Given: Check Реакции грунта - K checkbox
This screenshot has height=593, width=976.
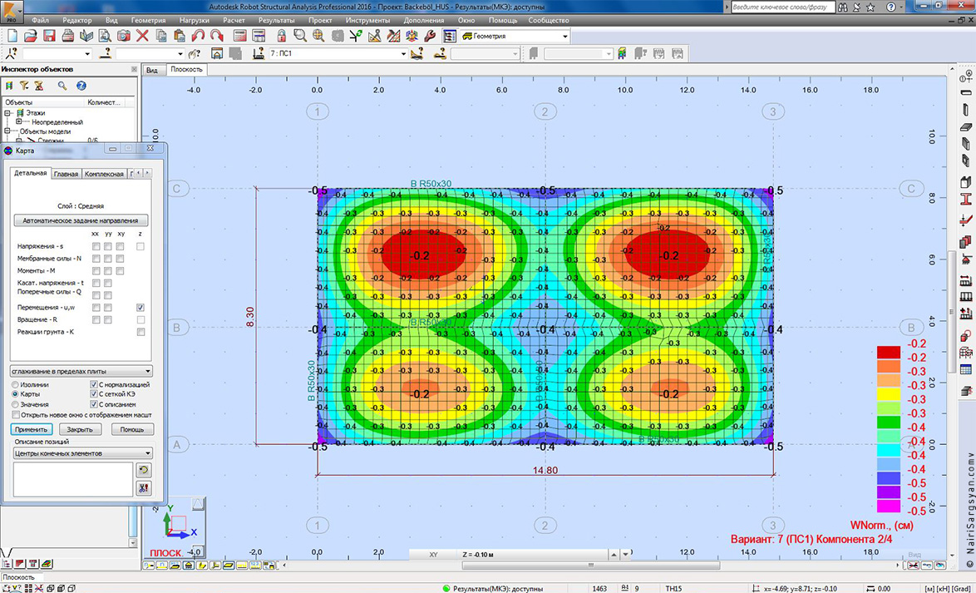Looking at the screenshot, I should tap(140, 332).
